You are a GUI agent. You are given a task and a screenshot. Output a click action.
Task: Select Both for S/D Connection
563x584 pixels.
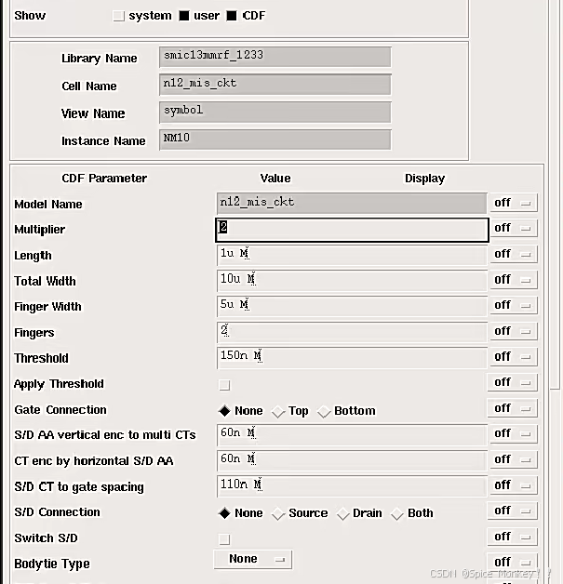(x=397, y=514)
